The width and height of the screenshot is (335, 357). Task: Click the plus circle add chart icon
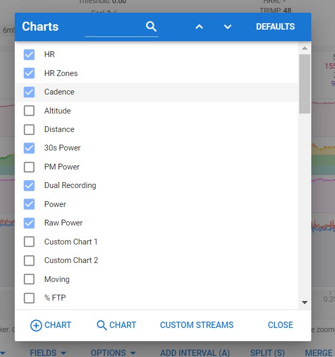click(x=36, y=325)
